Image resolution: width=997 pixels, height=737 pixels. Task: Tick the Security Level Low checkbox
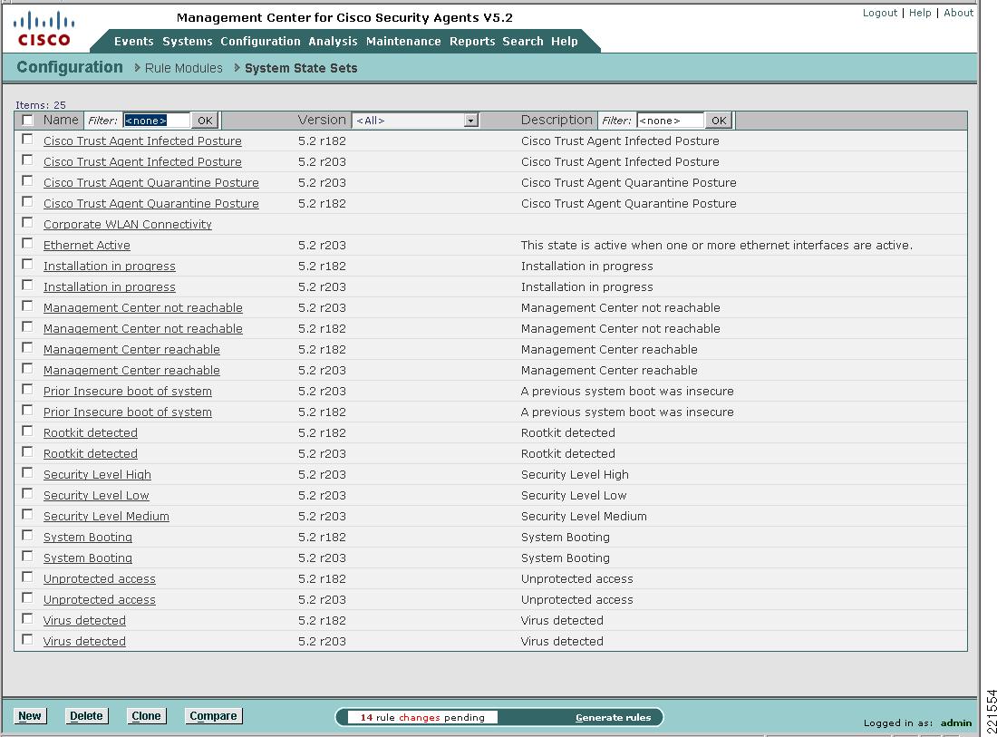(x=27, y=494)
